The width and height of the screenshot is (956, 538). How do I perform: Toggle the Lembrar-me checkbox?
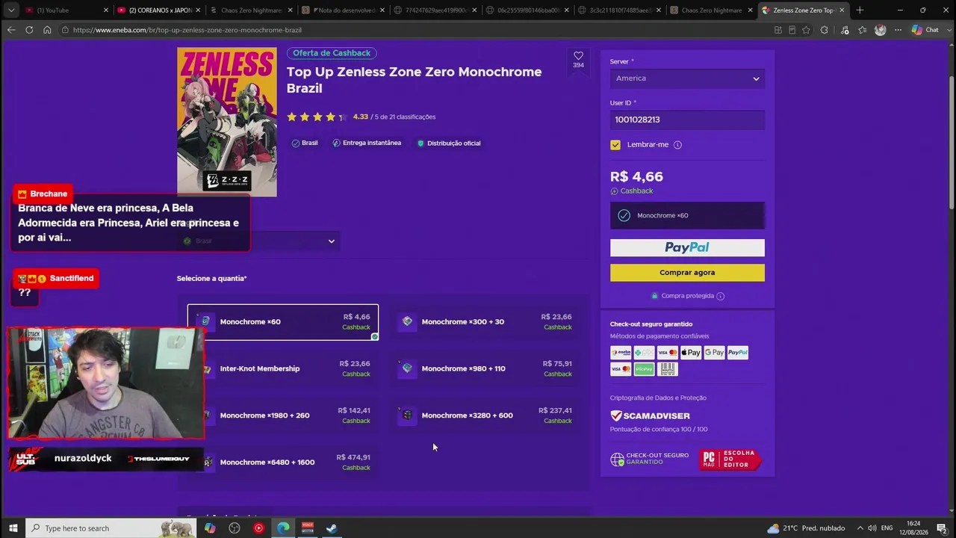[x=615, y=145]
